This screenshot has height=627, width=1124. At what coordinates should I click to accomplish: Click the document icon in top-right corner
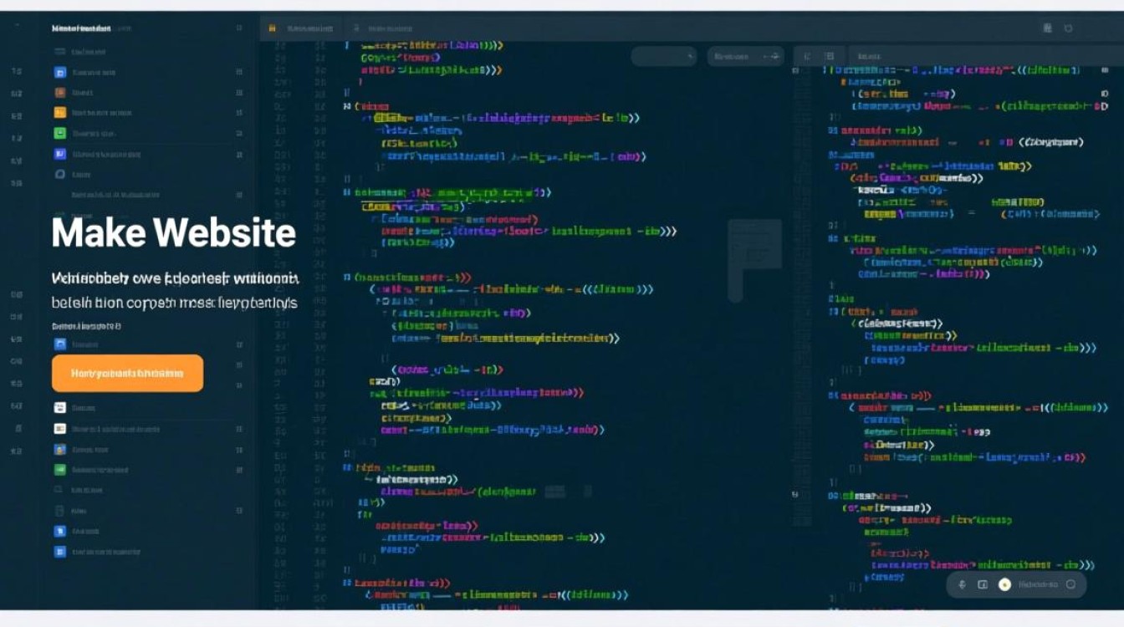point(1047,28)
